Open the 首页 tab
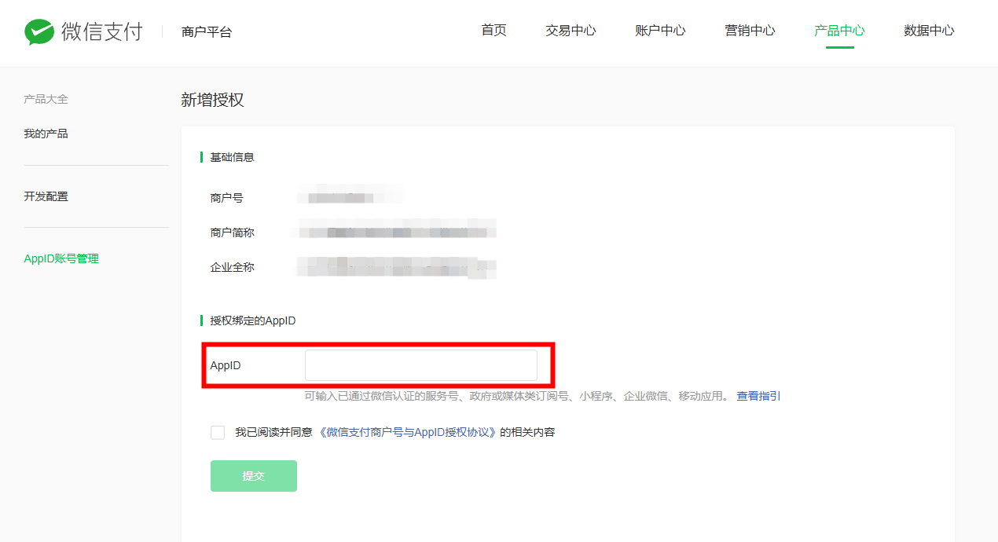 pyautogui.click(x=494, y=31)
